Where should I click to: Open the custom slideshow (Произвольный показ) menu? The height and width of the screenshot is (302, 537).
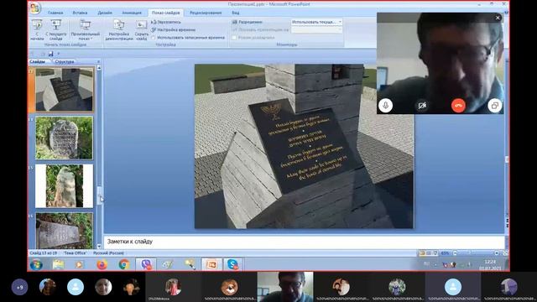tap(85, 29)
